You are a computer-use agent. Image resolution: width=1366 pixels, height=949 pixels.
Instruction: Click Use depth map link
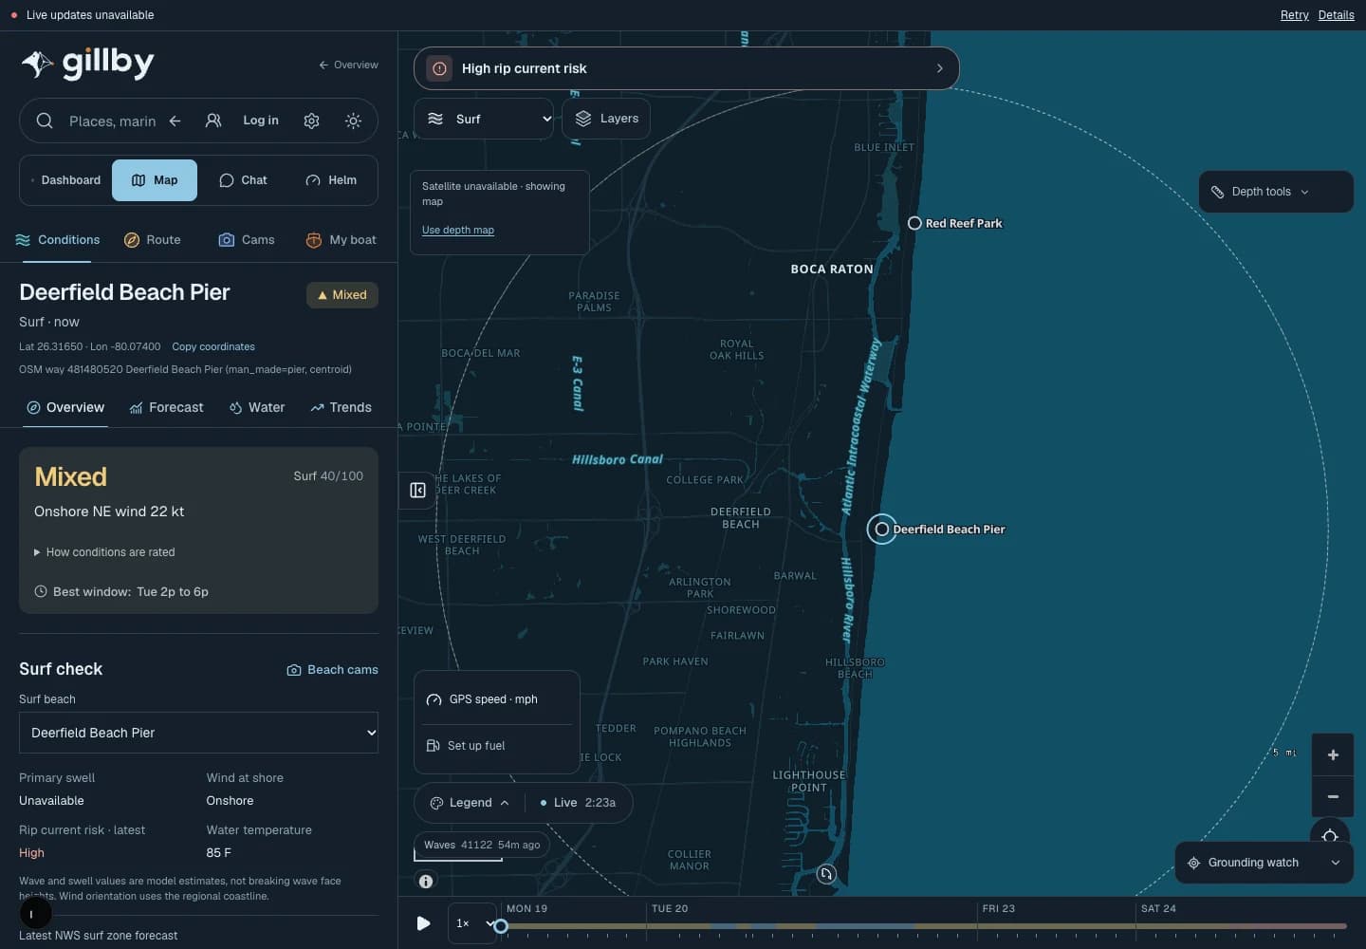(458, 230)
